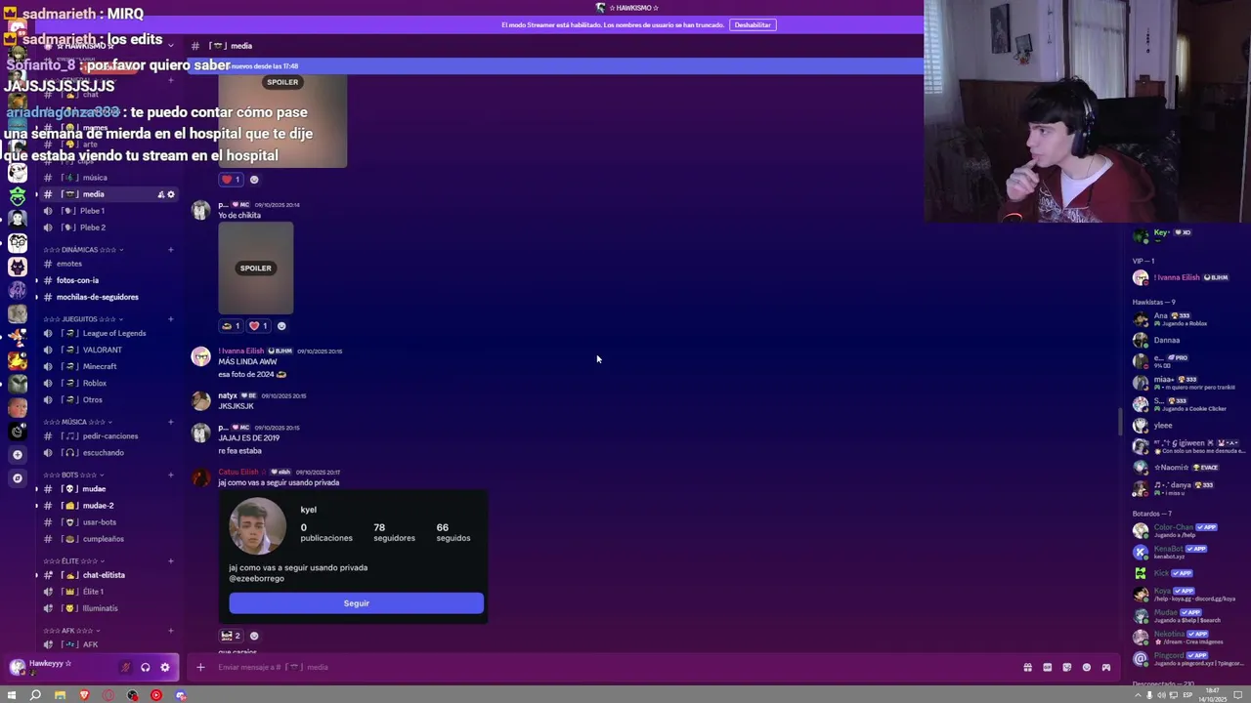
Task: Open the edit channel gear on the media row
Action: [171, 194]
